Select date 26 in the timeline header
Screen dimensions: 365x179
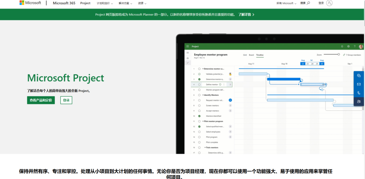tap(322, 64)
